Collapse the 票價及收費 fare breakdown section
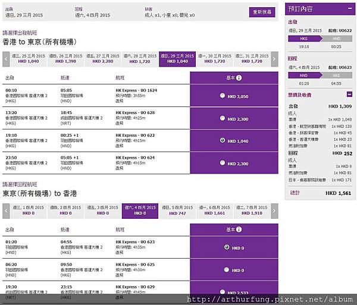The height and width of the screenshot is (305, 357). (349, 94)
